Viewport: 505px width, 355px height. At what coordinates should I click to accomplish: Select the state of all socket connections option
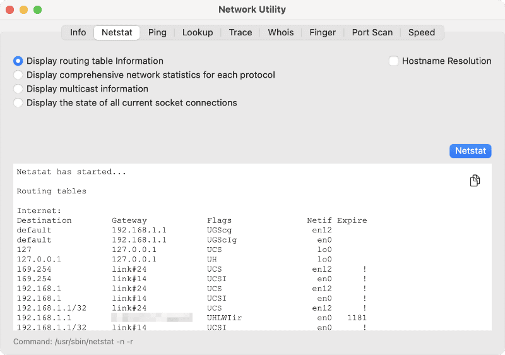(x=18, y=103)
